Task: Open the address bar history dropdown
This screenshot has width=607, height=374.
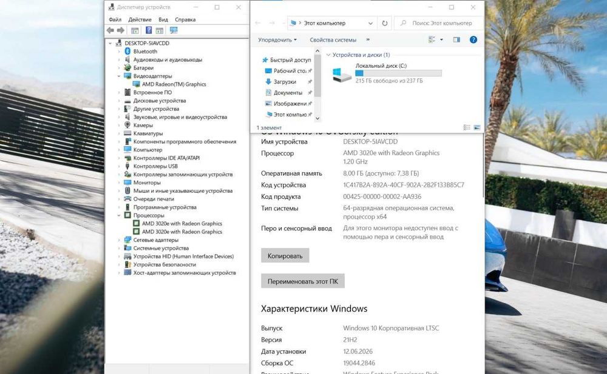Action: [x=370, y=23]
